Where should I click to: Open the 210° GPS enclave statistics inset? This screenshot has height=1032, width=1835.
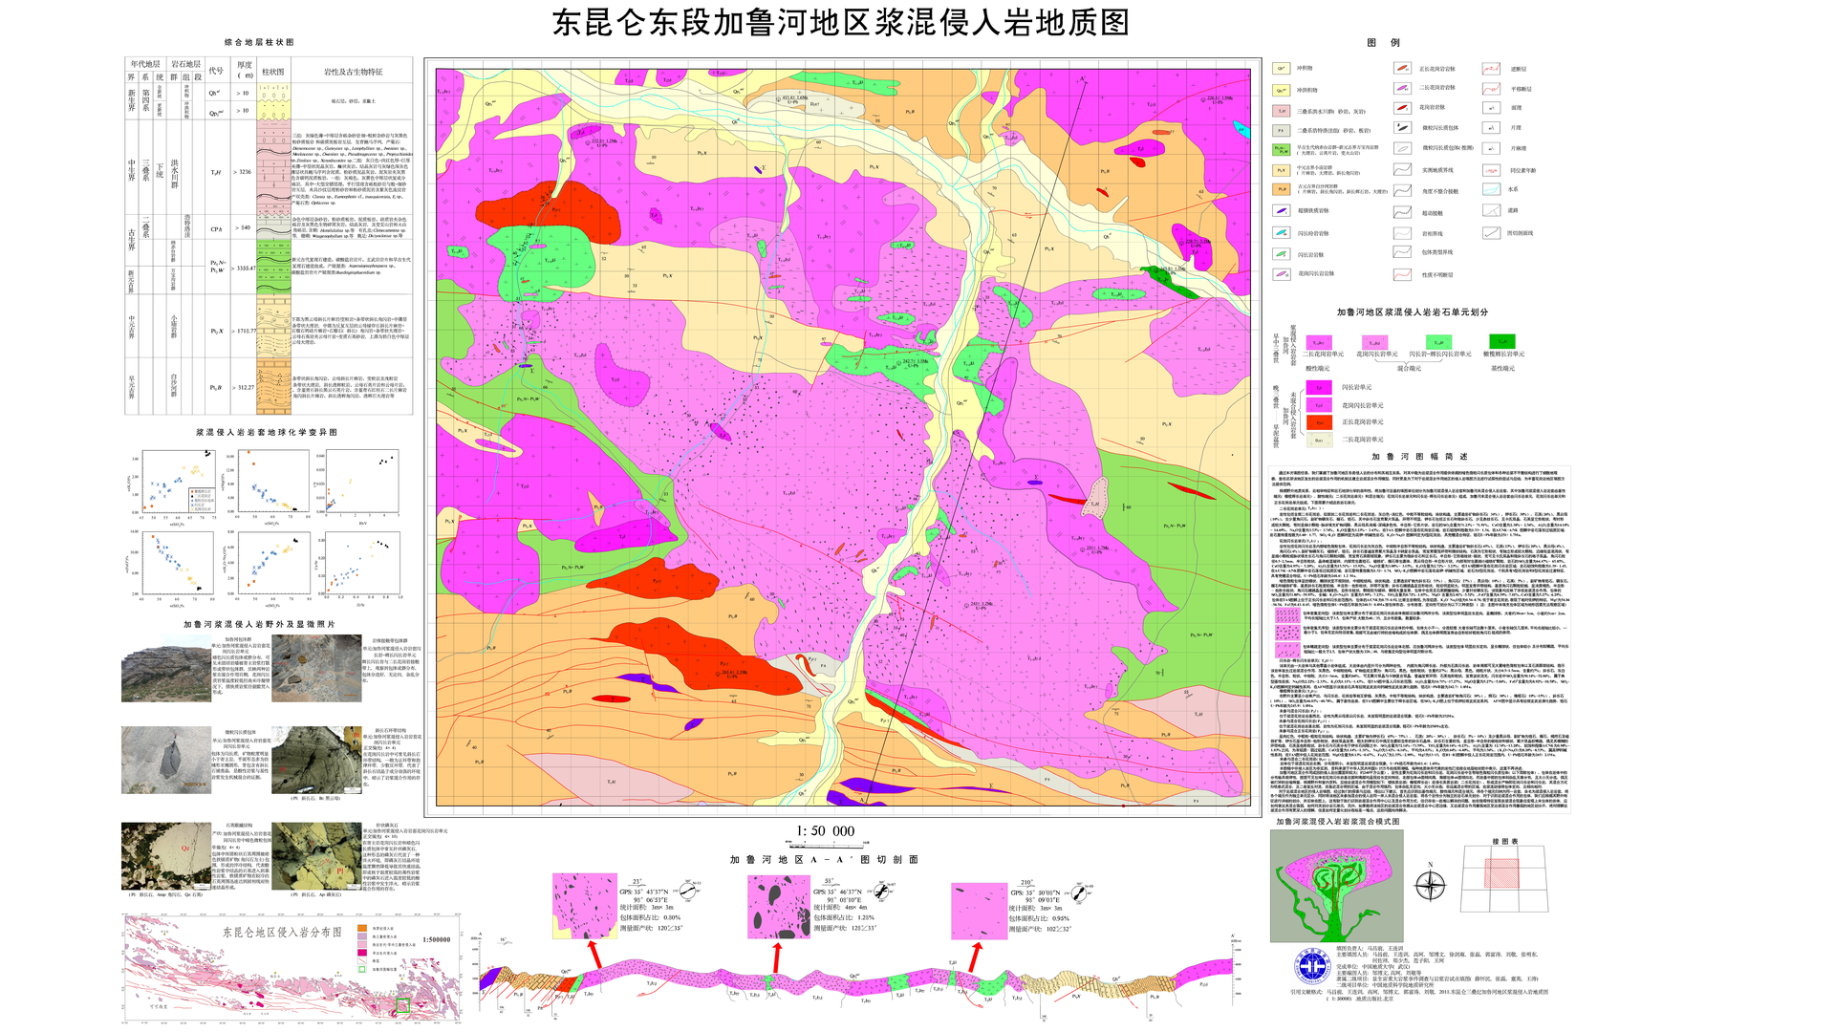pos(979,911)
